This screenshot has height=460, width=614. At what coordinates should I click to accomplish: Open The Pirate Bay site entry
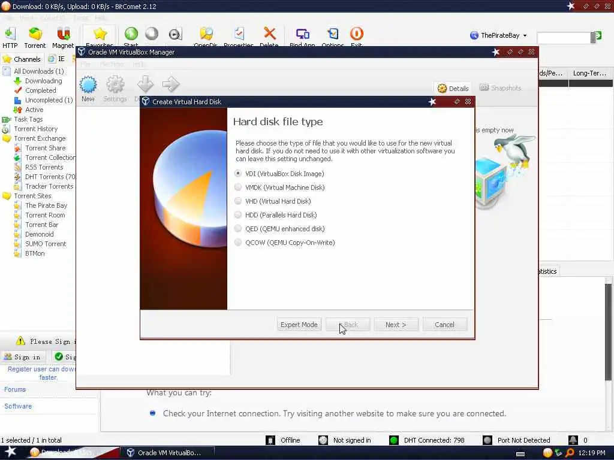[x=41, y=205]
